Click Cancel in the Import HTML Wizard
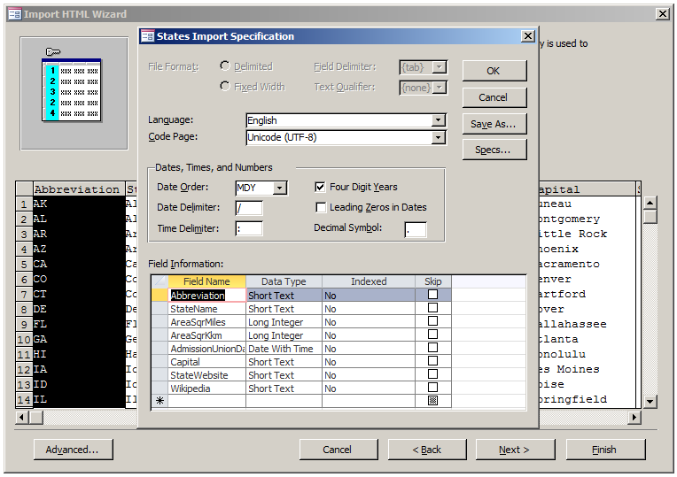Viewport: 677px width, 477px height. click(338, 450)
